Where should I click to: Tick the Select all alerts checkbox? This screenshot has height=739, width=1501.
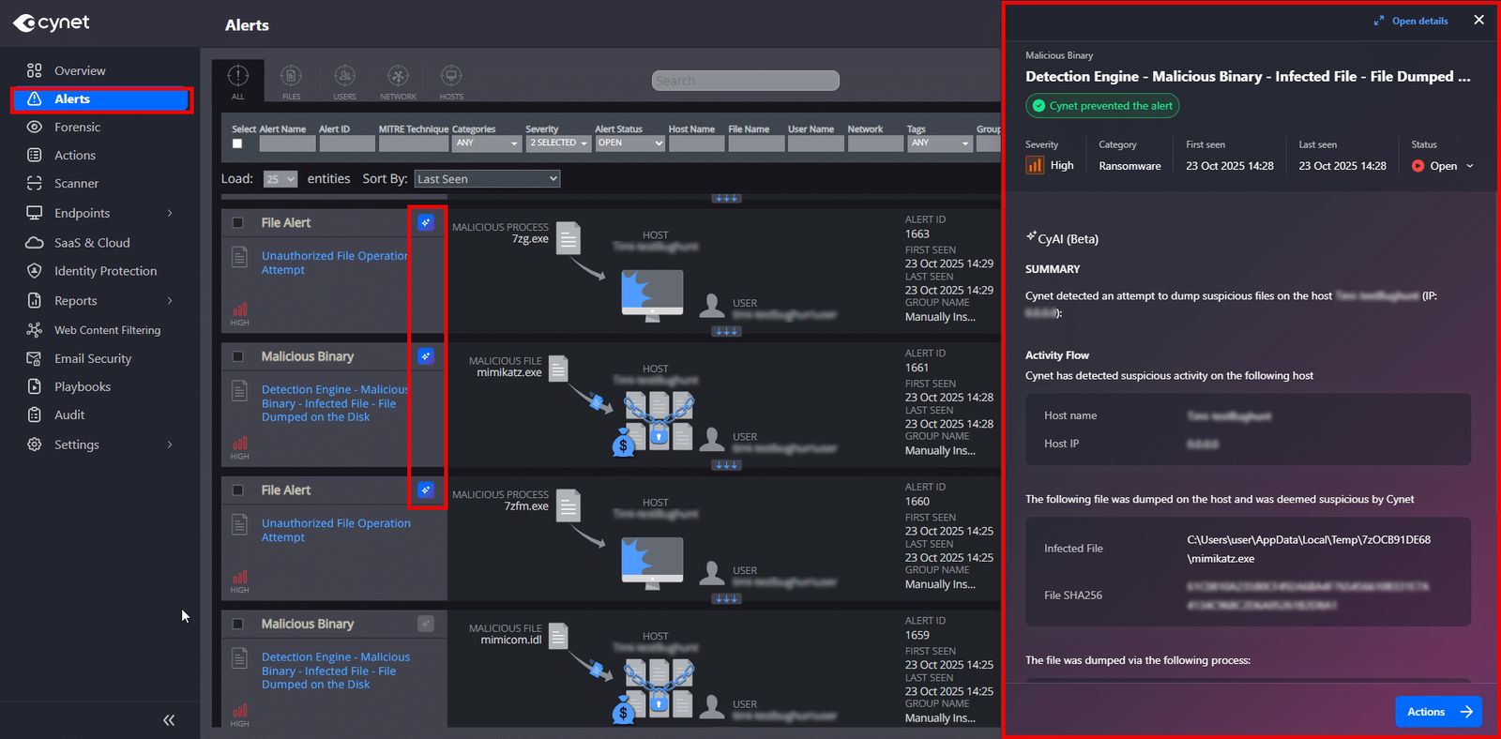[x=237, y=143]
